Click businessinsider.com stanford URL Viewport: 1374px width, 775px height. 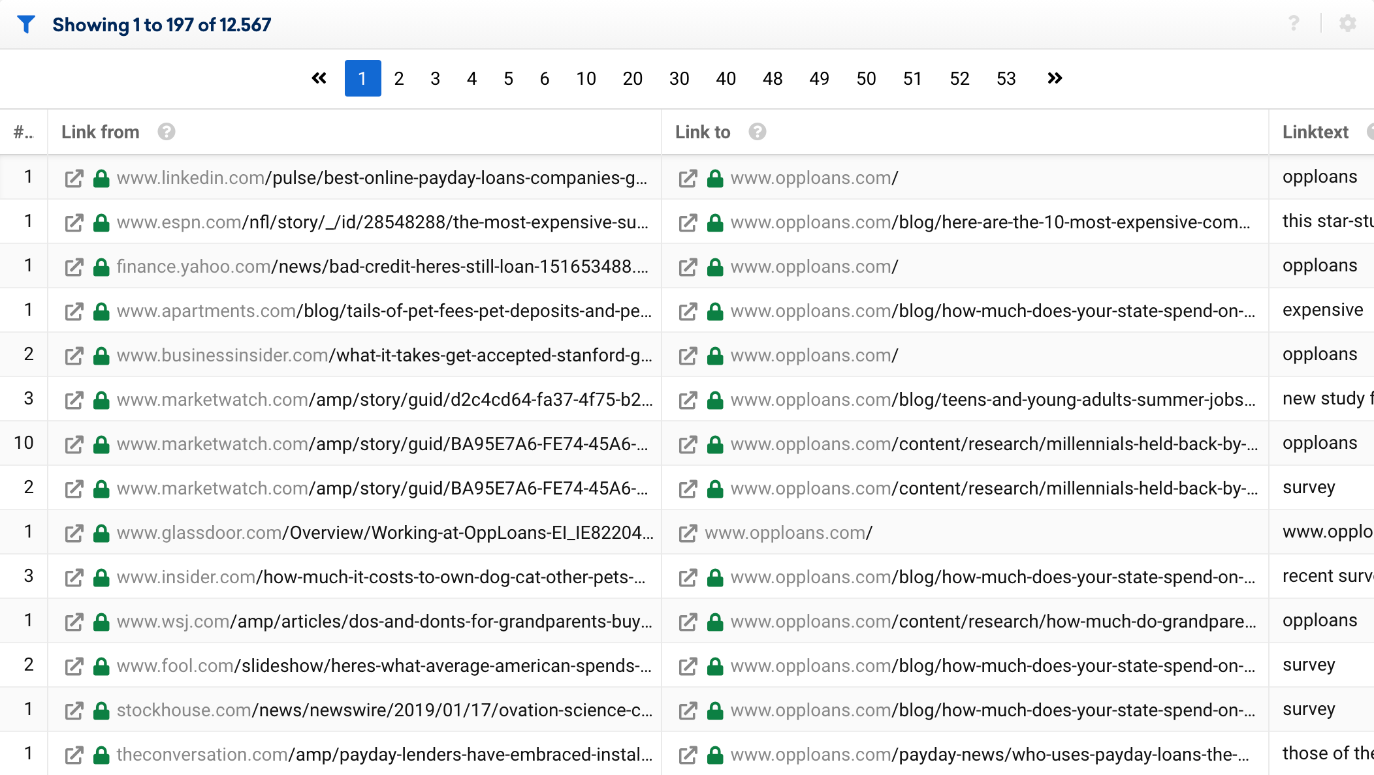pyautogui.click(x=385, y=356)
